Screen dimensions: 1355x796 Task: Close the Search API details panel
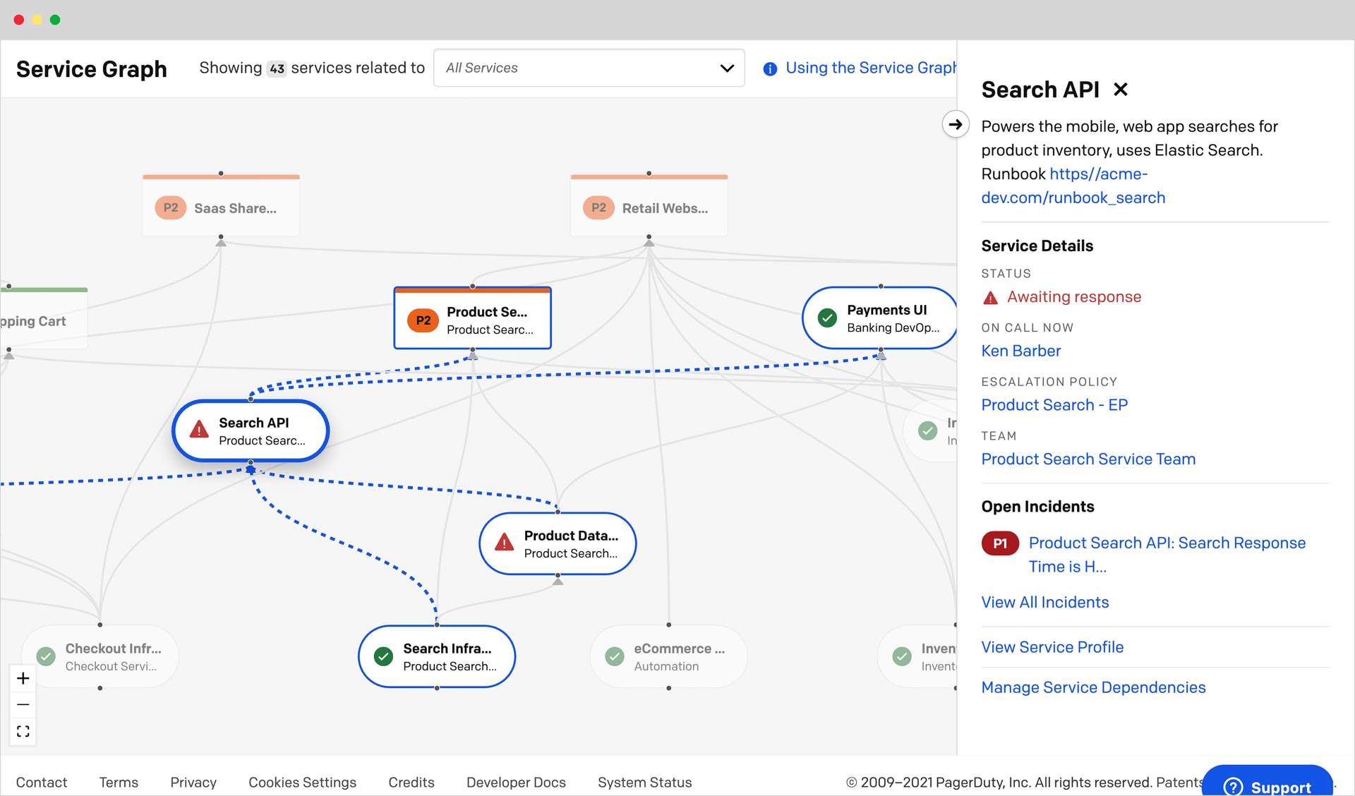(1121, 90)
